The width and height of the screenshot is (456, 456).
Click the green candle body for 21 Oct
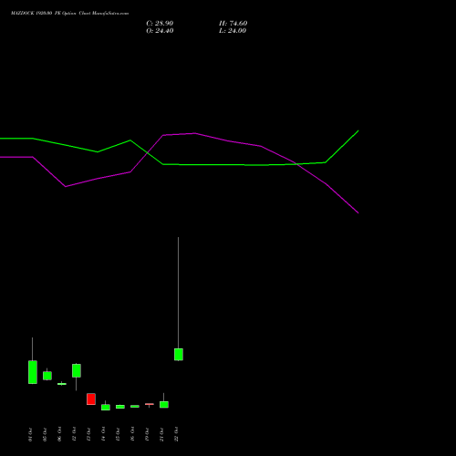point(164,405)
